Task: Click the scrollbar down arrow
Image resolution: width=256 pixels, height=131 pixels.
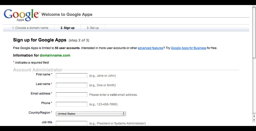Action: 254,120
